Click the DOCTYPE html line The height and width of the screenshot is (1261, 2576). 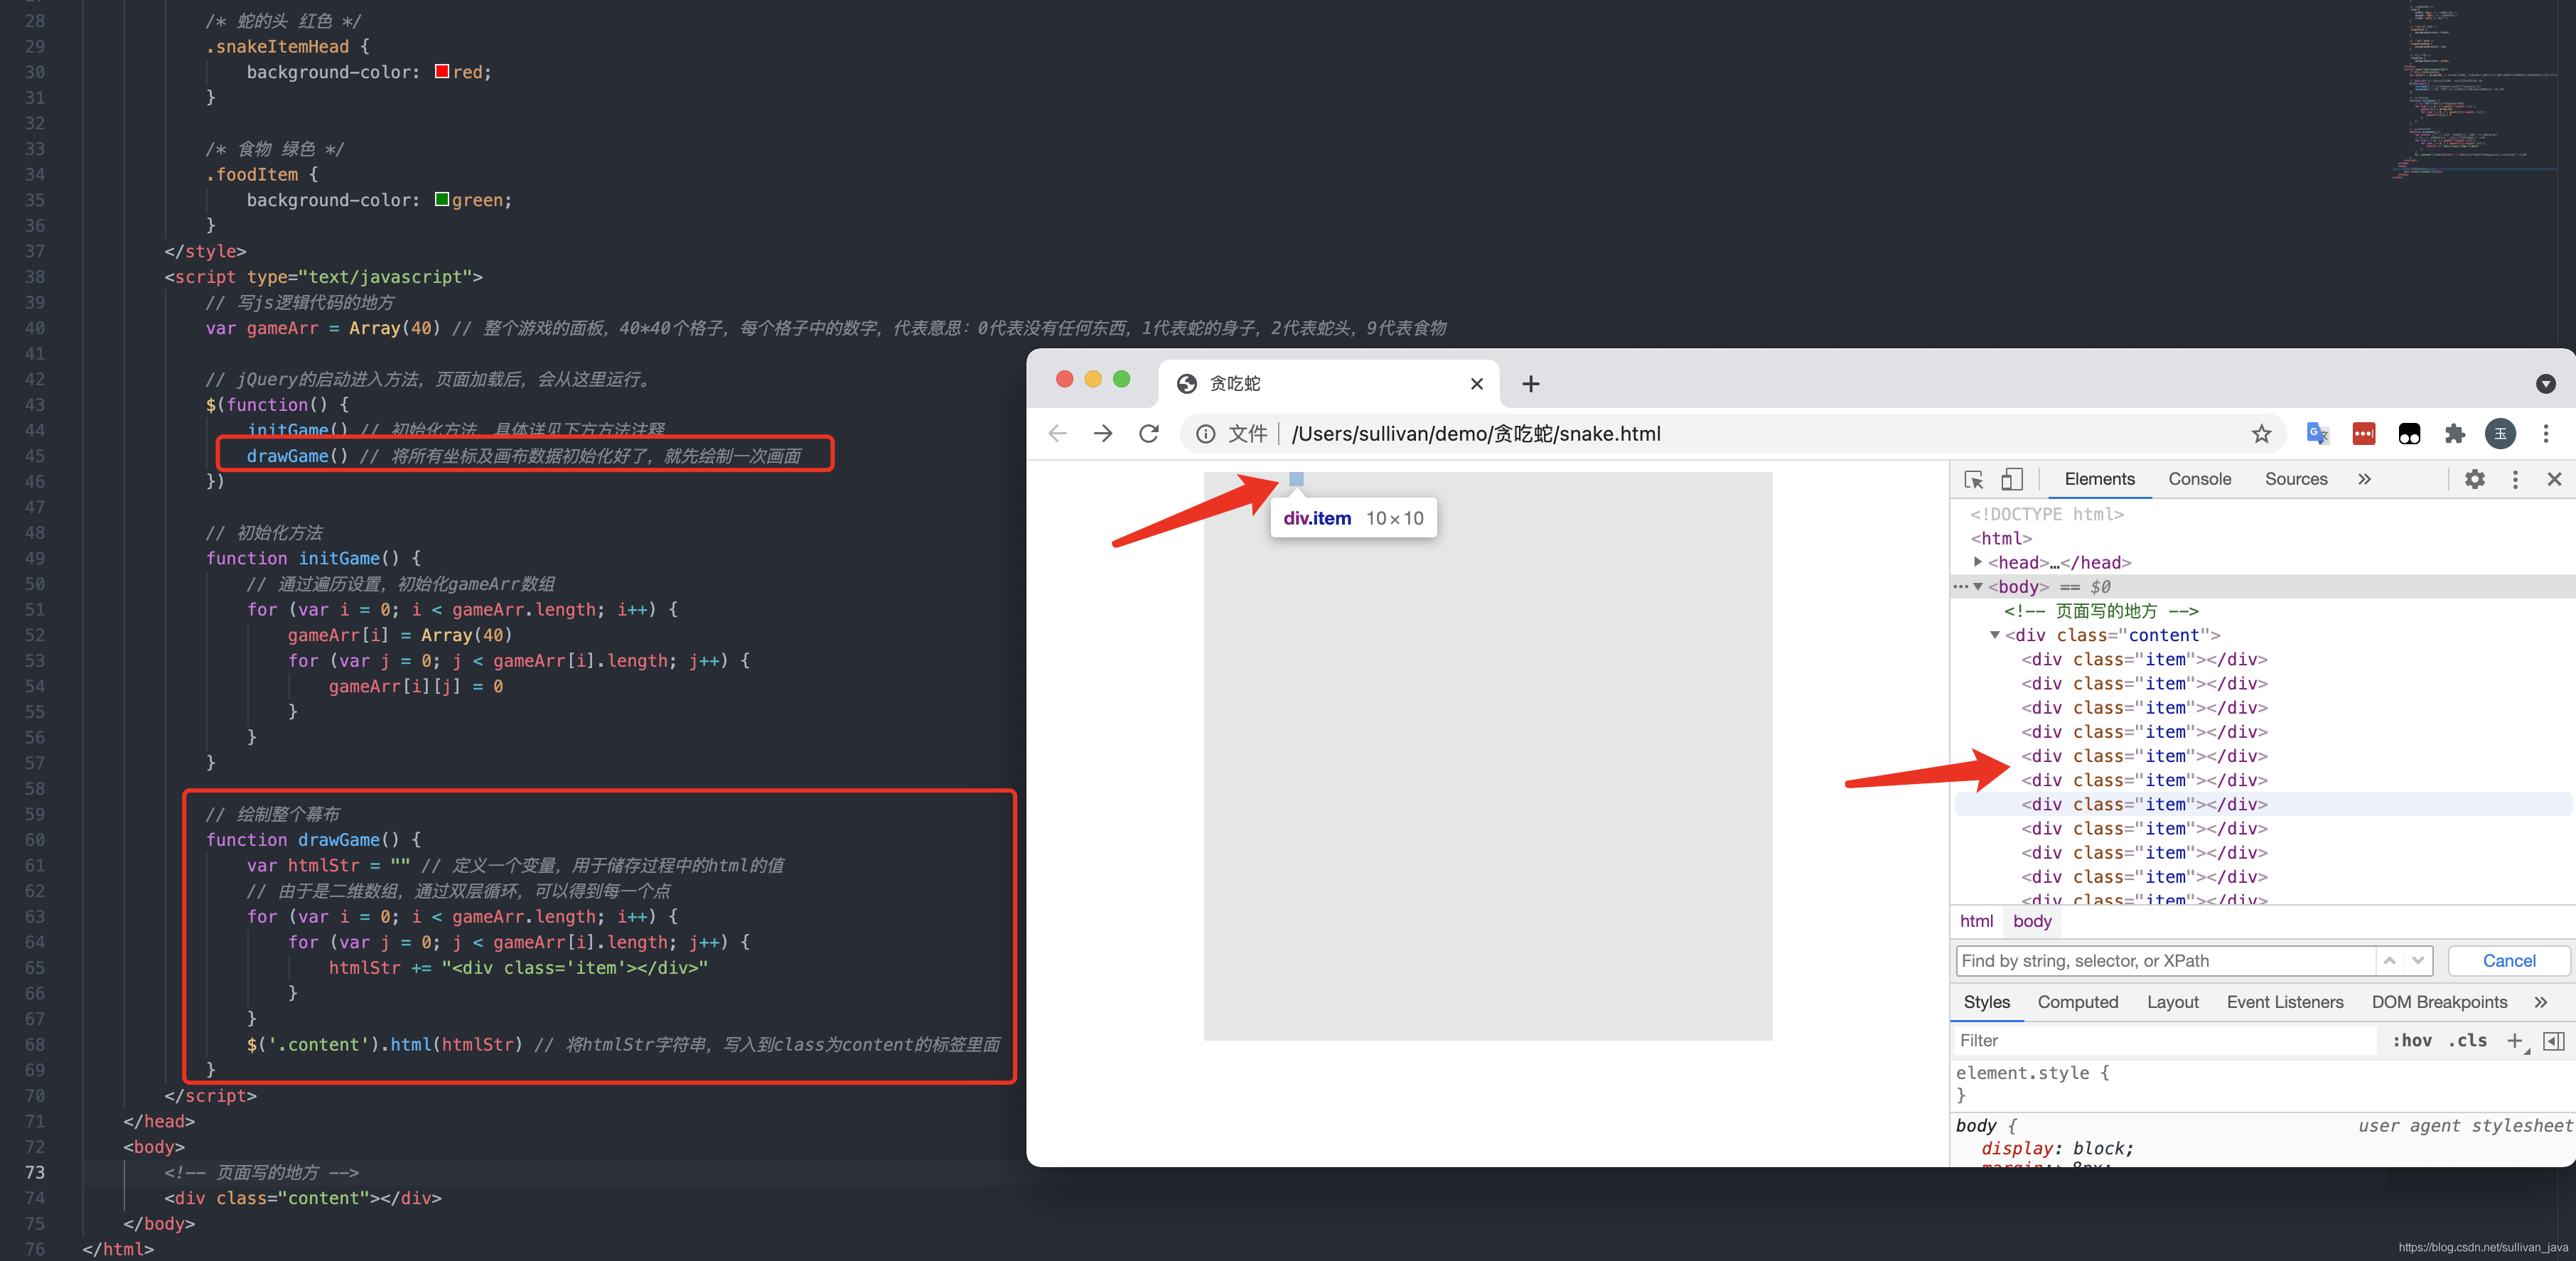point(2046,514)
